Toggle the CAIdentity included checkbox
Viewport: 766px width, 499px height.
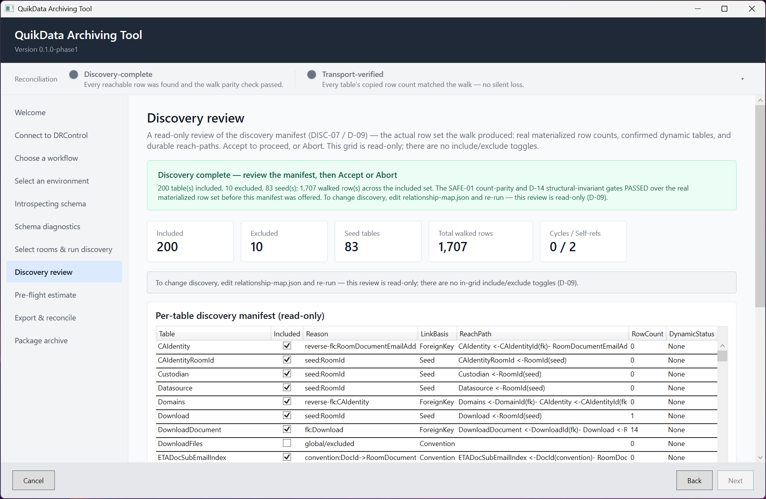coord(287,346)
